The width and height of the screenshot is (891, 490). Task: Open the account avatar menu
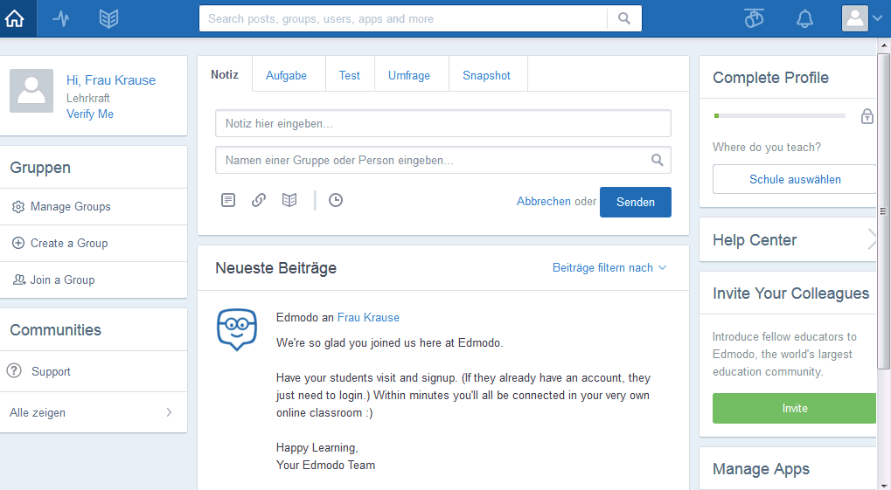(x=861, y=18)
